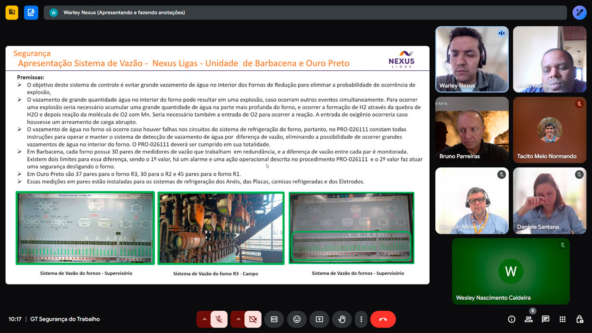
Task: Click the slide heading Segurança
Action: pos(32,53)
